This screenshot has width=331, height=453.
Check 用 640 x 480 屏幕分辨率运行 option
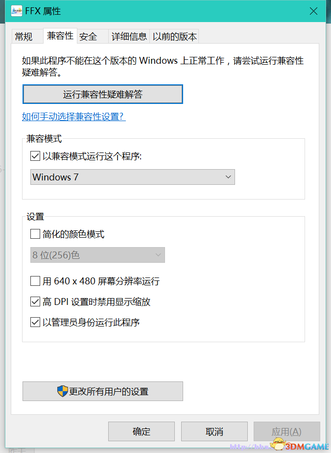[35, 281]
